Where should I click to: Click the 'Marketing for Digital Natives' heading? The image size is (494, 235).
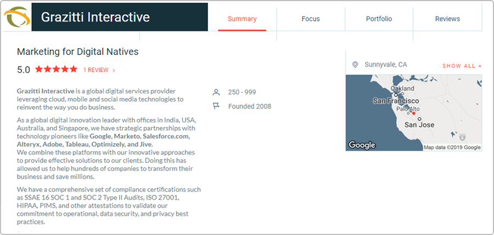point(78,52)
